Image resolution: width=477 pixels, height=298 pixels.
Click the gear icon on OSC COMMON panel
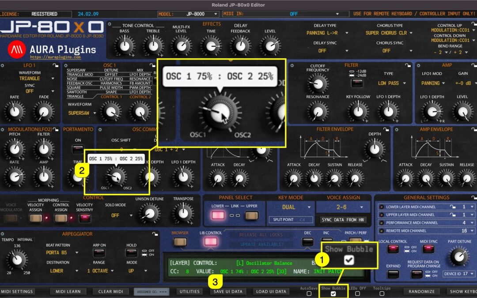pos(100,129)
